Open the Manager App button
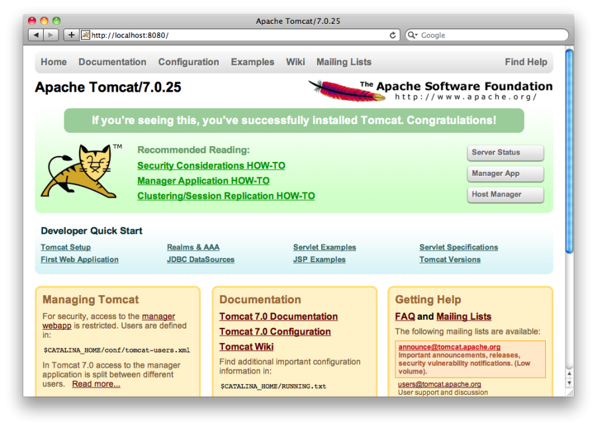This screenshot has height=428, width=597. tap(505, 174)
